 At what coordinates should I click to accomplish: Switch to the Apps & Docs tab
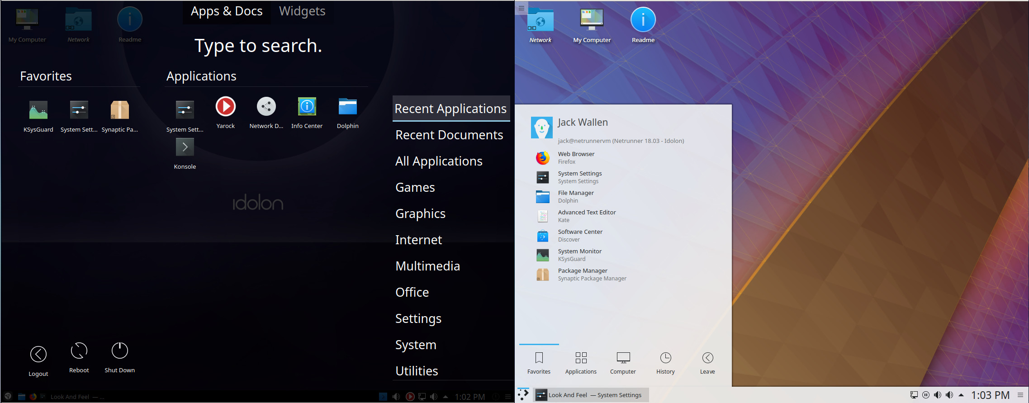227,11
